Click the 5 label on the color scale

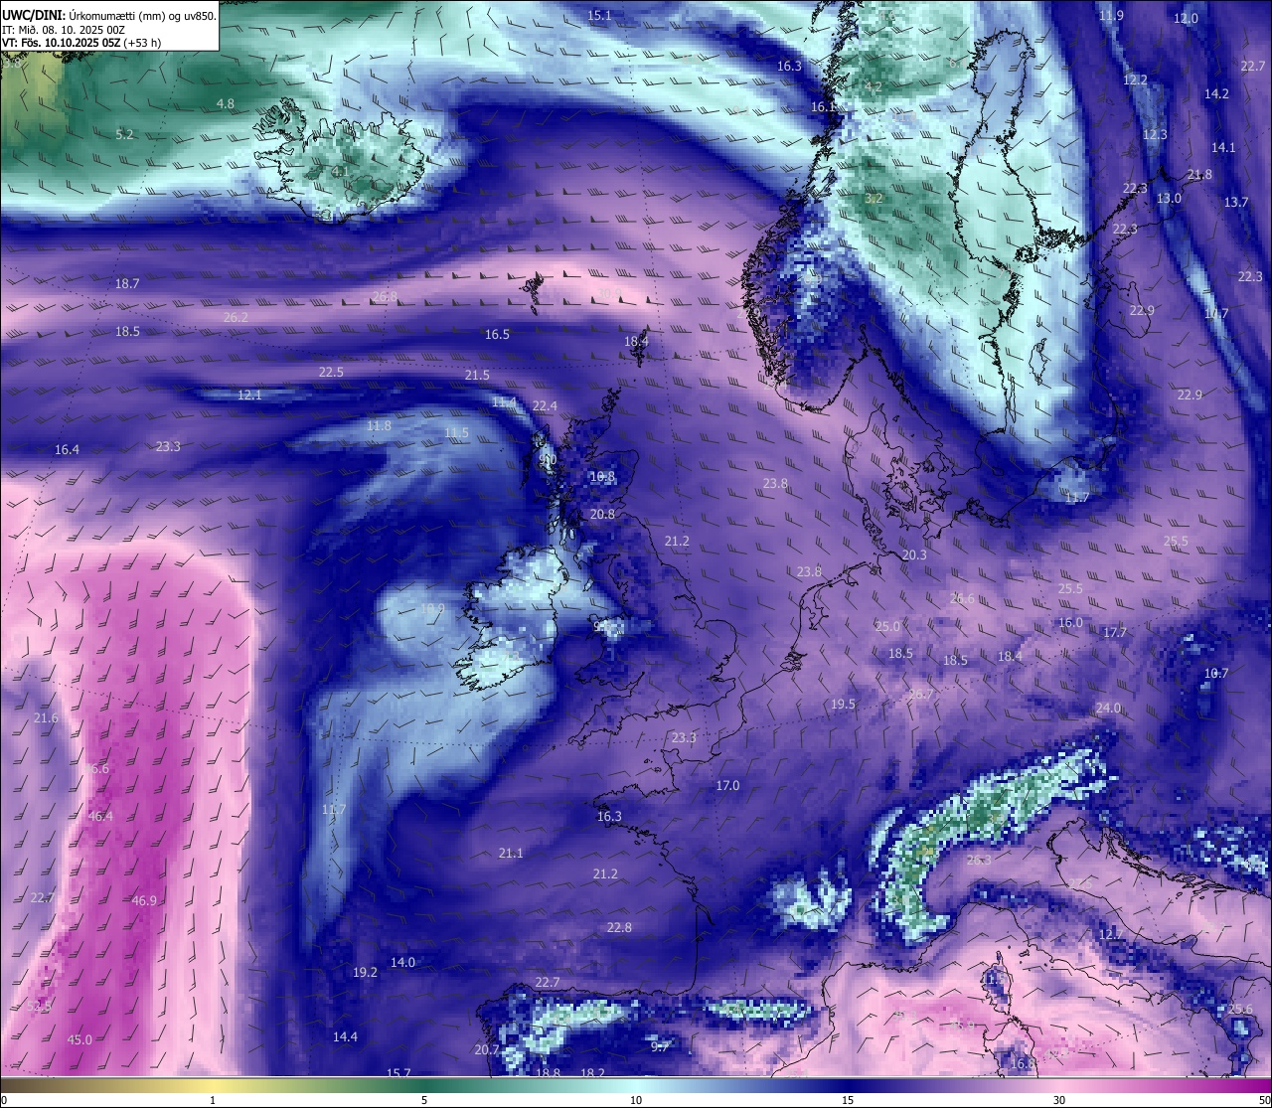[424, 1100]
